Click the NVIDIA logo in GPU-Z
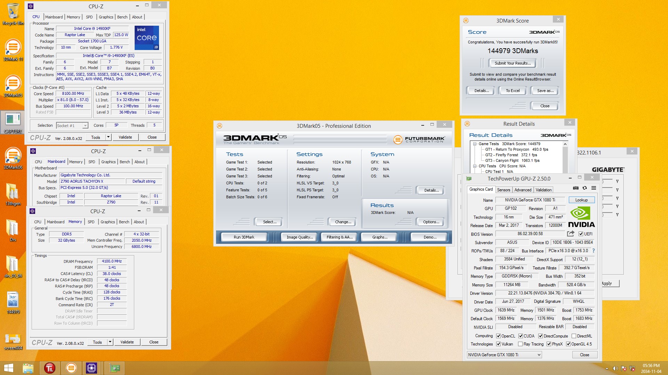668x375 pixels. tap(581, 217)
